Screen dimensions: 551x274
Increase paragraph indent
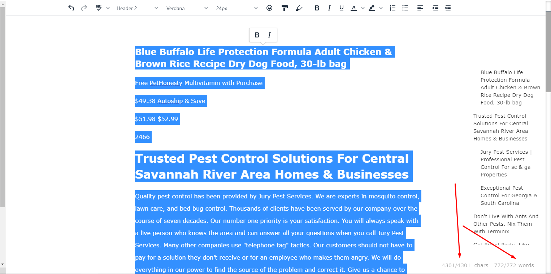coord(435,8)
